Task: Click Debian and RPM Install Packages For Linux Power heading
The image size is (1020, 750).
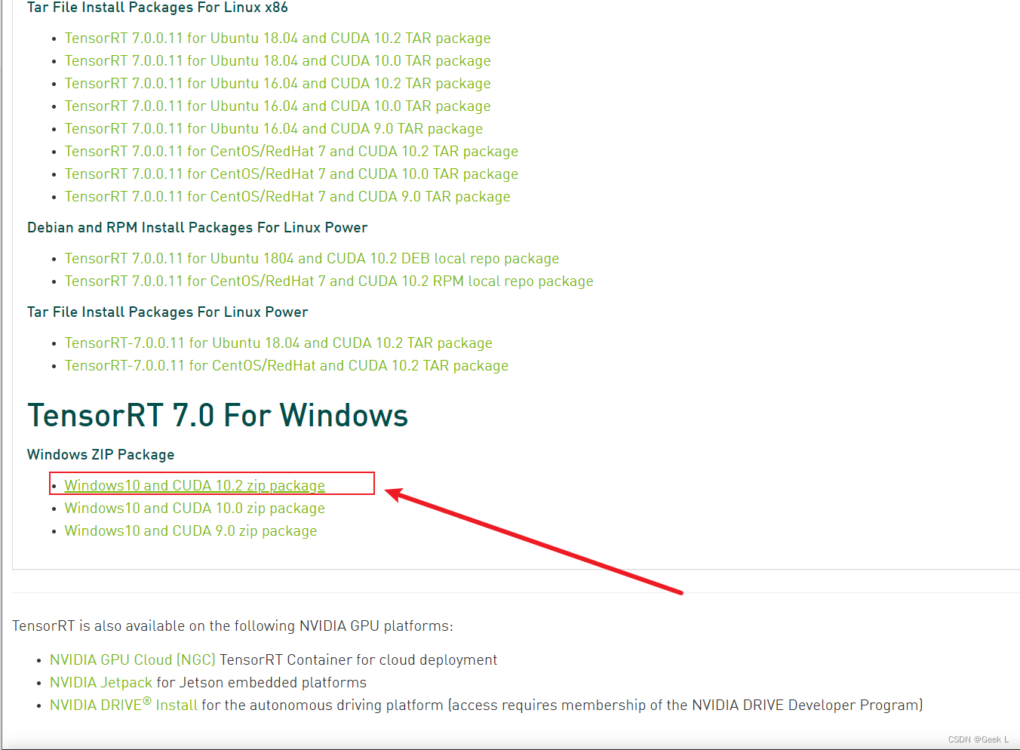Action: [x=197, y=228]
